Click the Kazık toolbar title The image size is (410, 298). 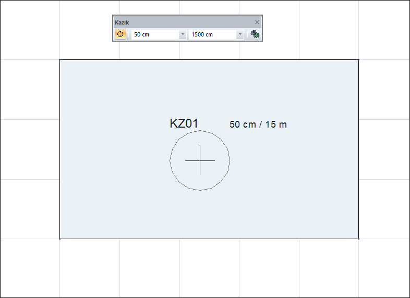122,22
